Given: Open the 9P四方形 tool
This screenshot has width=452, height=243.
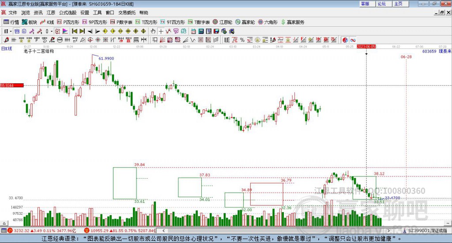Looking at the screenshot, I should 94,22.
